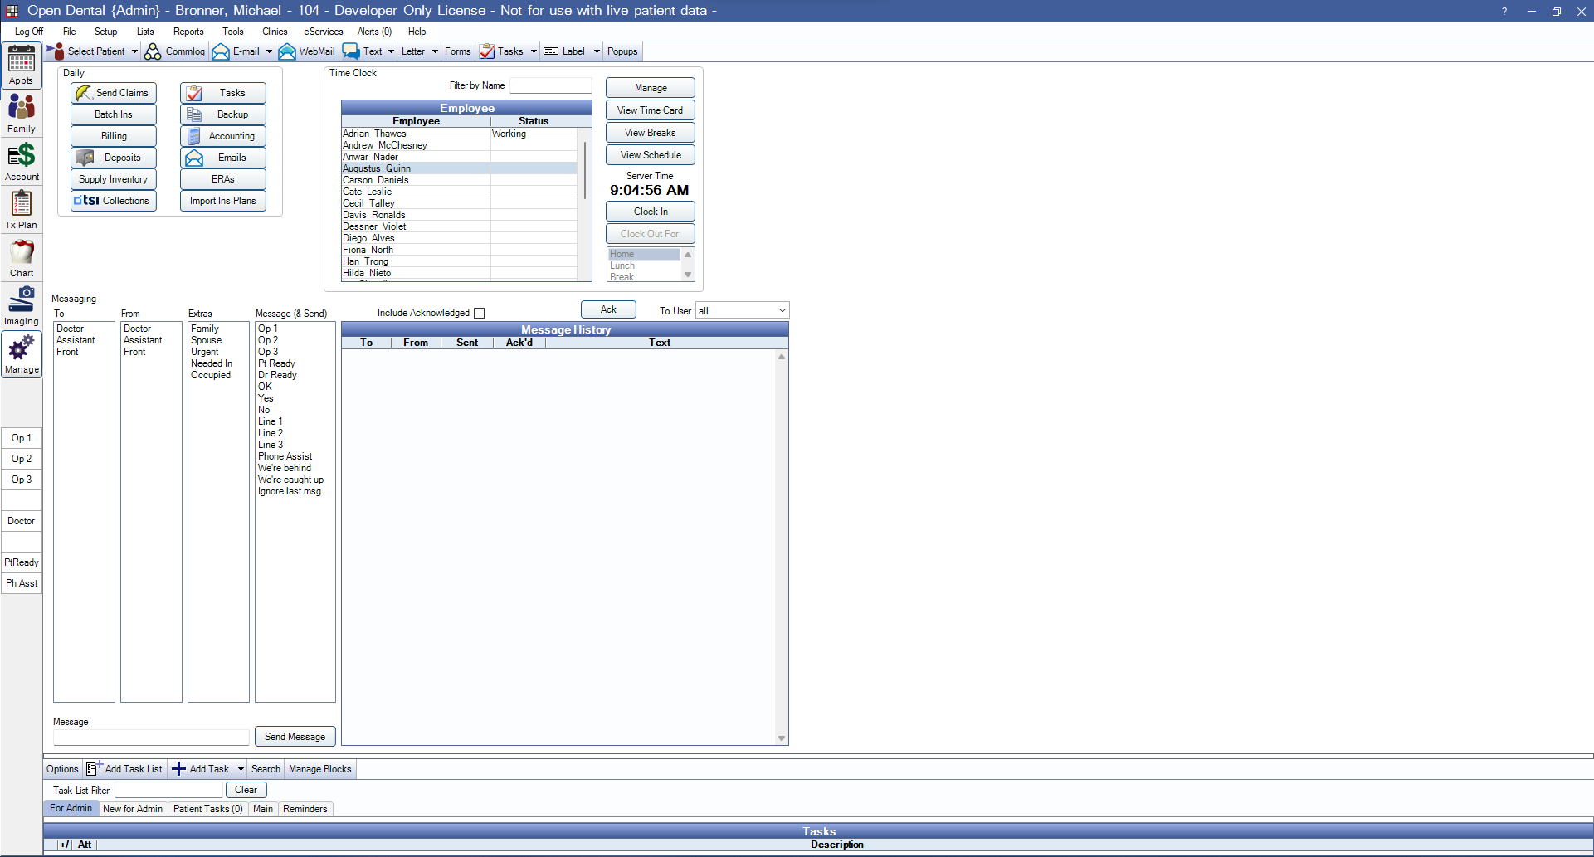The width and height of the screenshot is (1594, 857).
Task: Switch to the Chart tooth icon
Action: coord(22,257)
